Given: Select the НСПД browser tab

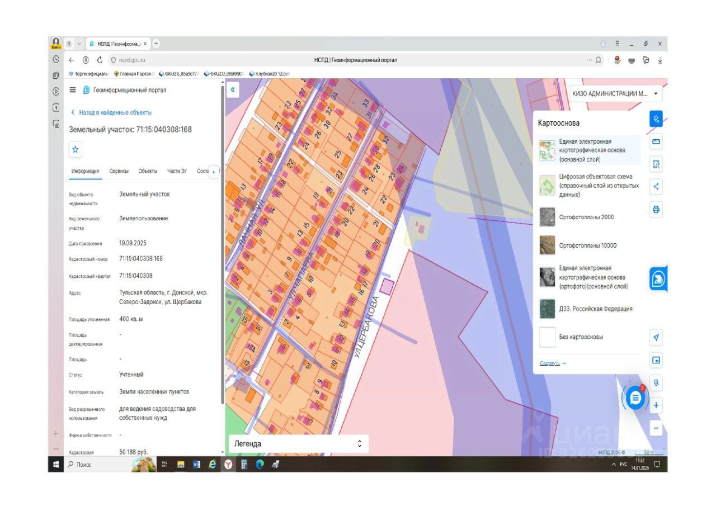Looking at the screenshot, I should pyautogui.click(x=117, y=44).
